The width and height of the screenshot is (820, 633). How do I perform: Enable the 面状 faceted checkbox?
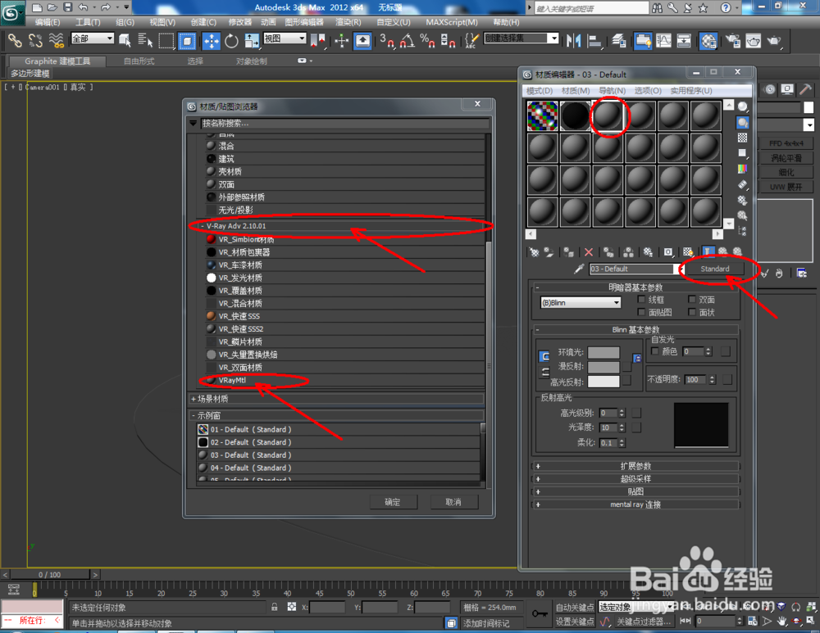pos(692,312)
